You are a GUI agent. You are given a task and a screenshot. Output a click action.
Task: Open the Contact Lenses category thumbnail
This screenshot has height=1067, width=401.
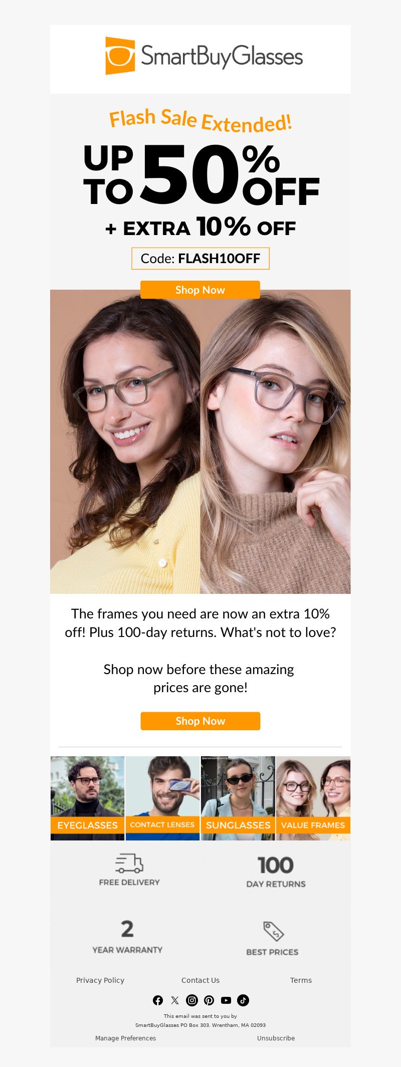tap(162, 798)
